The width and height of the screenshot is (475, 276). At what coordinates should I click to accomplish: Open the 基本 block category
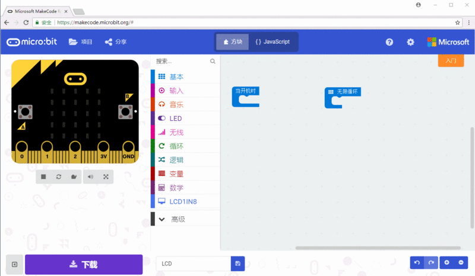(185, 77)
